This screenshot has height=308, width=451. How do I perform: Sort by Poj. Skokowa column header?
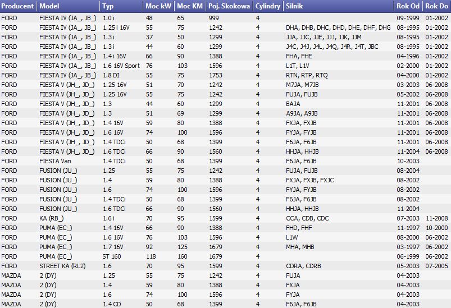tap(229, 6)
